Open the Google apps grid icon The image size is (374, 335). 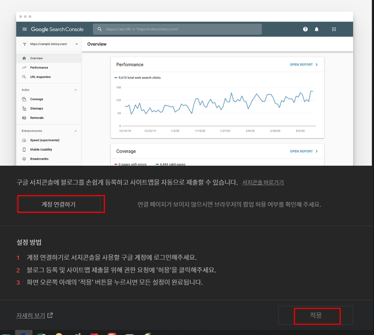tap(334, 29)
